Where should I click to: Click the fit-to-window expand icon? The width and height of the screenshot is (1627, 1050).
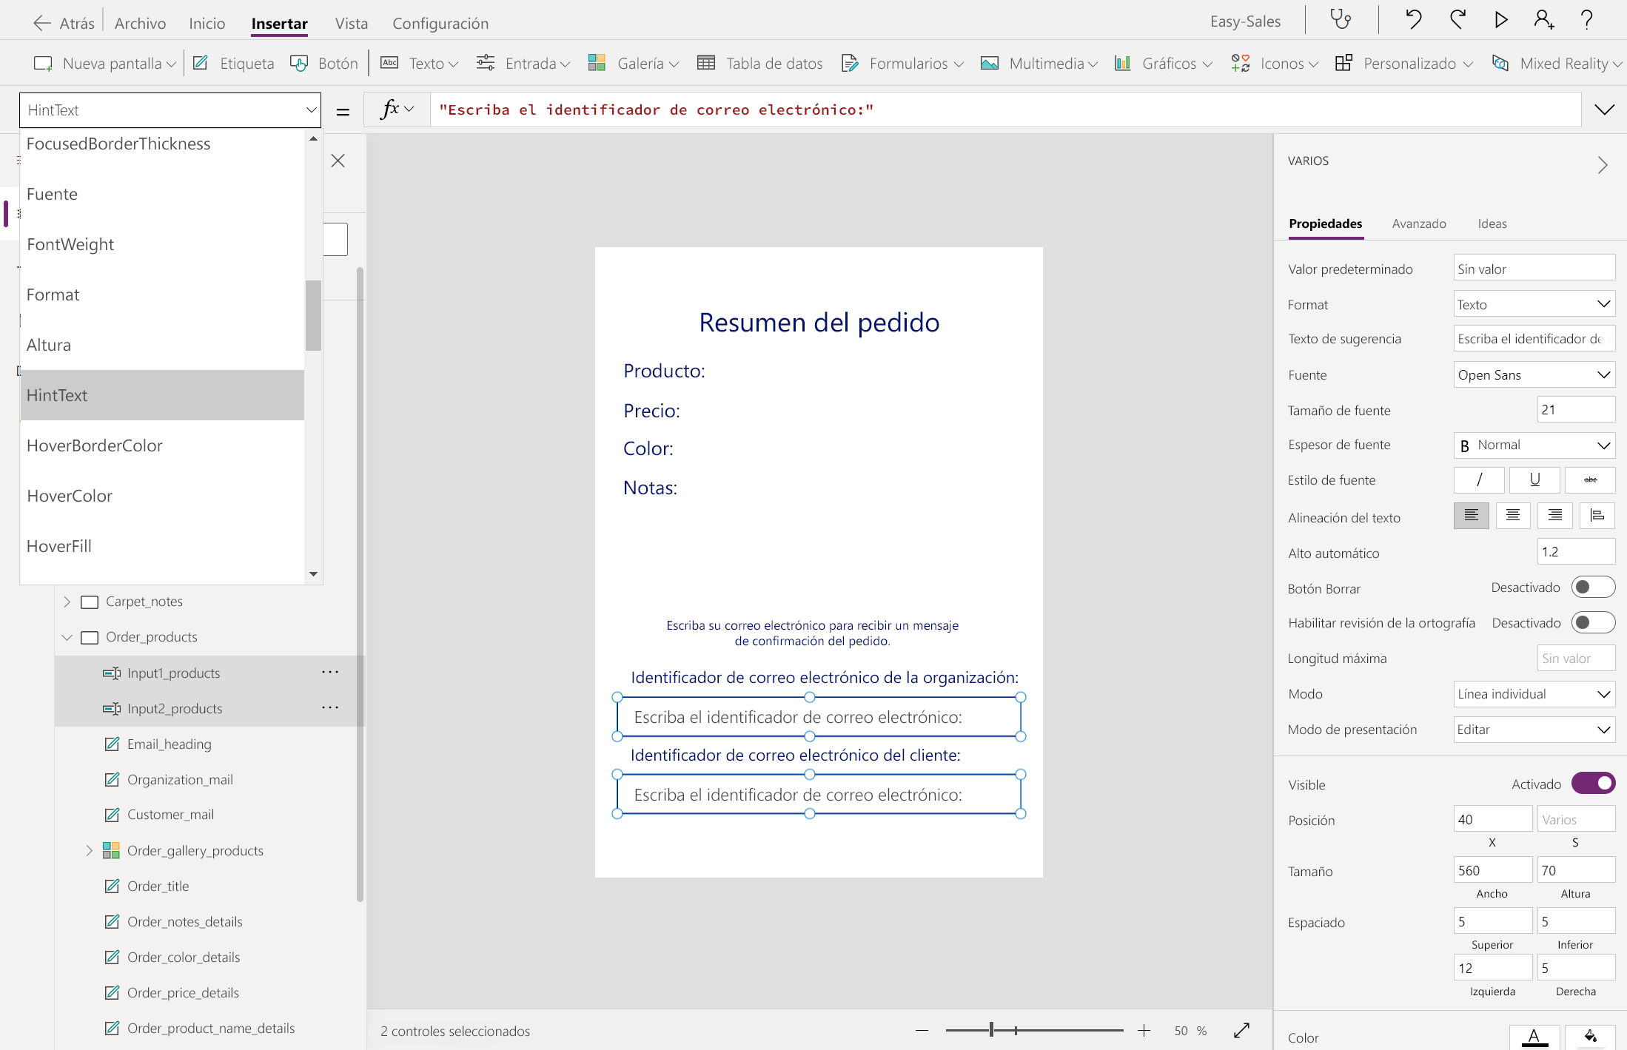1241,1030
